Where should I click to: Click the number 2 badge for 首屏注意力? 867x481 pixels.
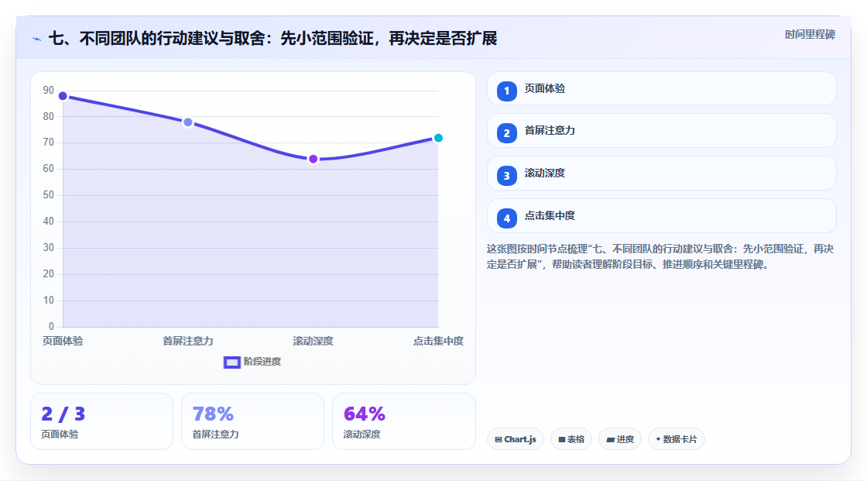(506, 133)
